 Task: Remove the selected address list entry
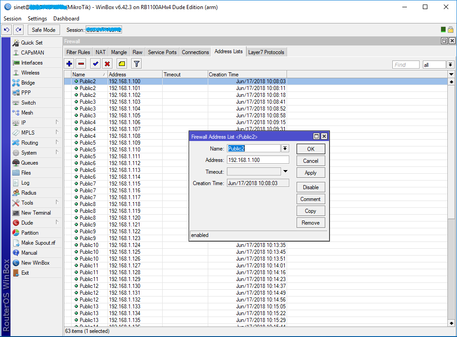coord(80,64)
